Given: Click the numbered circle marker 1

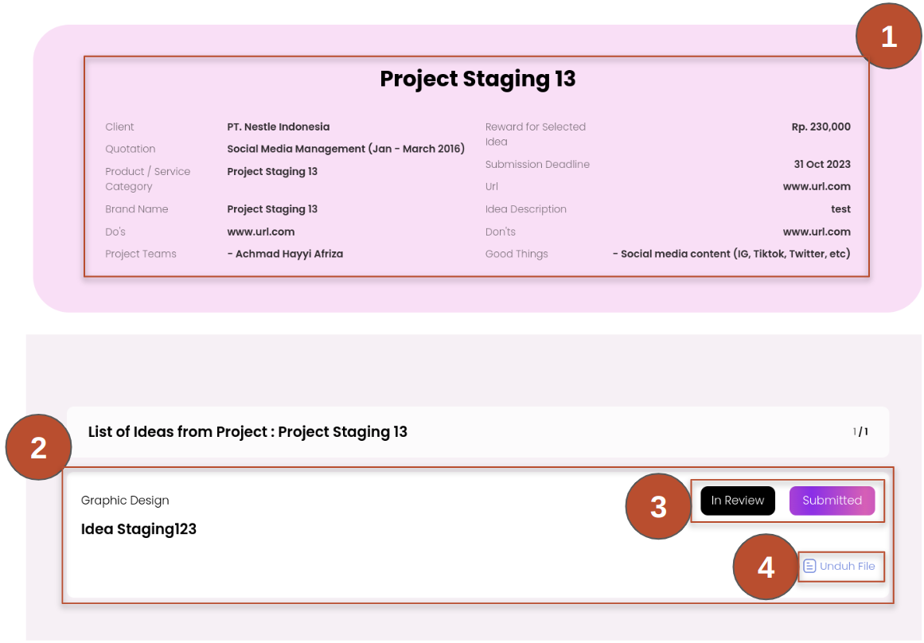Looking at the screenshot, I should click(888, 37).
